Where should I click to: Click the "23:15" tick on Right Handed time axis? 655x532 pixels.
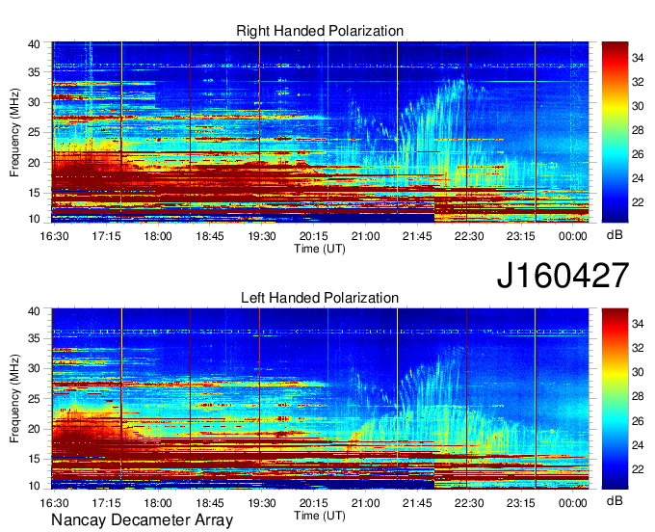pyautogui.click(x=521, y=236)
